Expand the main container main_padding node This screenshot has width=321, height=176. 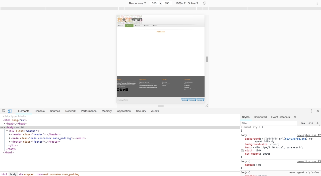(10, 138)
